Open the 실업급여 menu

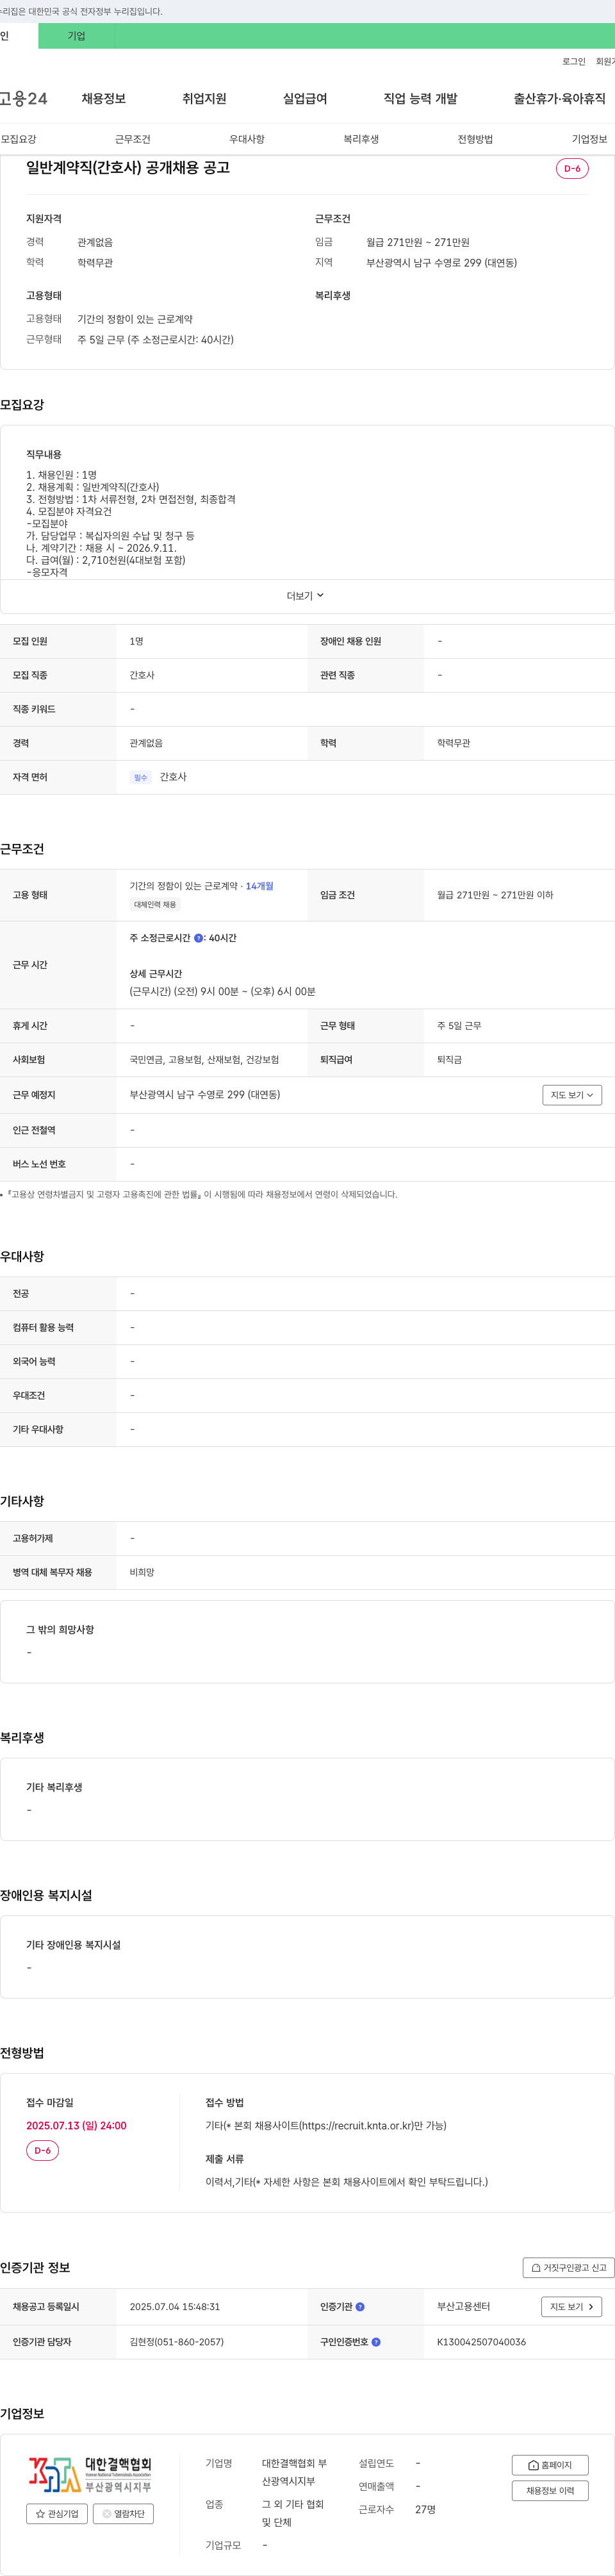pyautogui.click(x=305, y=99)
